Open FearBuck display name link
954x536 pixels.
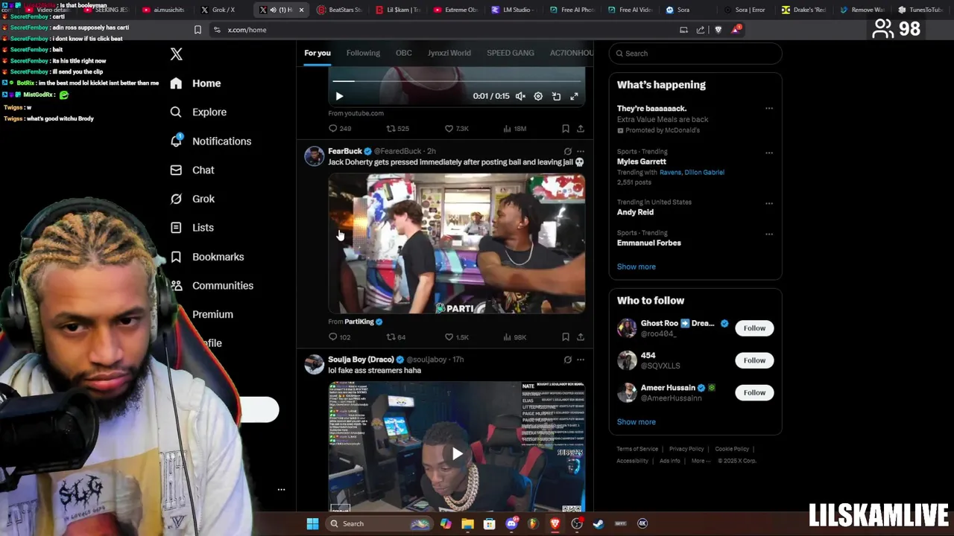(345, 151)
